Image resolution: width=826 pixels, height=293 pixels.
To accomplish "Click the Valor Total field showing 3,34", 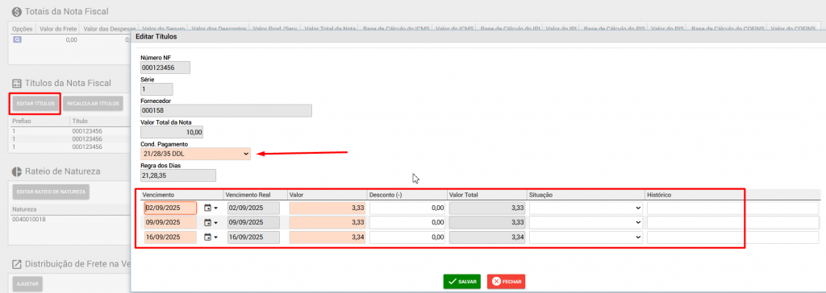I will [487, 237].
